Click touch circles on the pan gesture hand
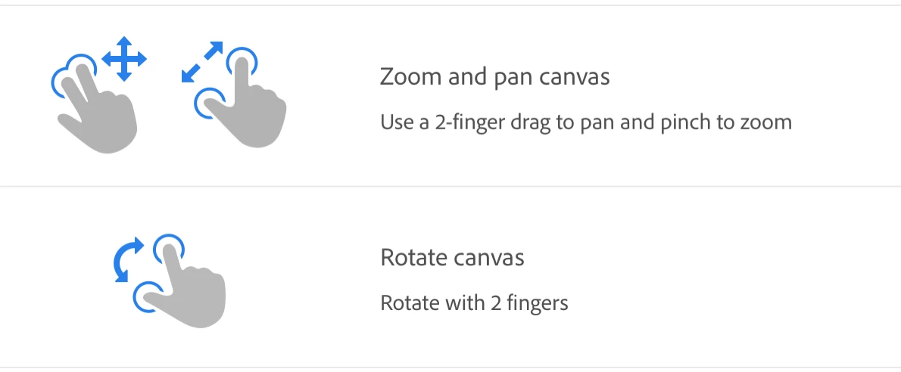This screenshot has height=372, width=901. (x=73, y=74)
